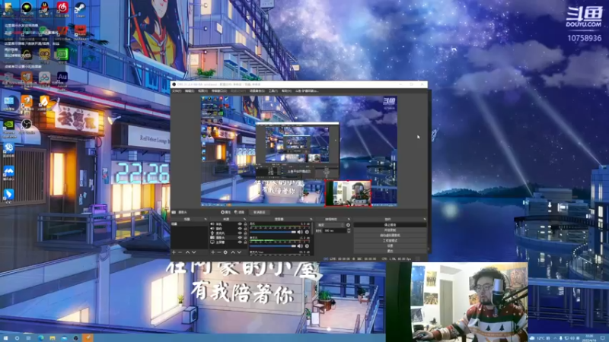Click 停止推流 Stop Streaming button
The width and height of the screenshot is (609, 342).
click(x=390, y=225)
